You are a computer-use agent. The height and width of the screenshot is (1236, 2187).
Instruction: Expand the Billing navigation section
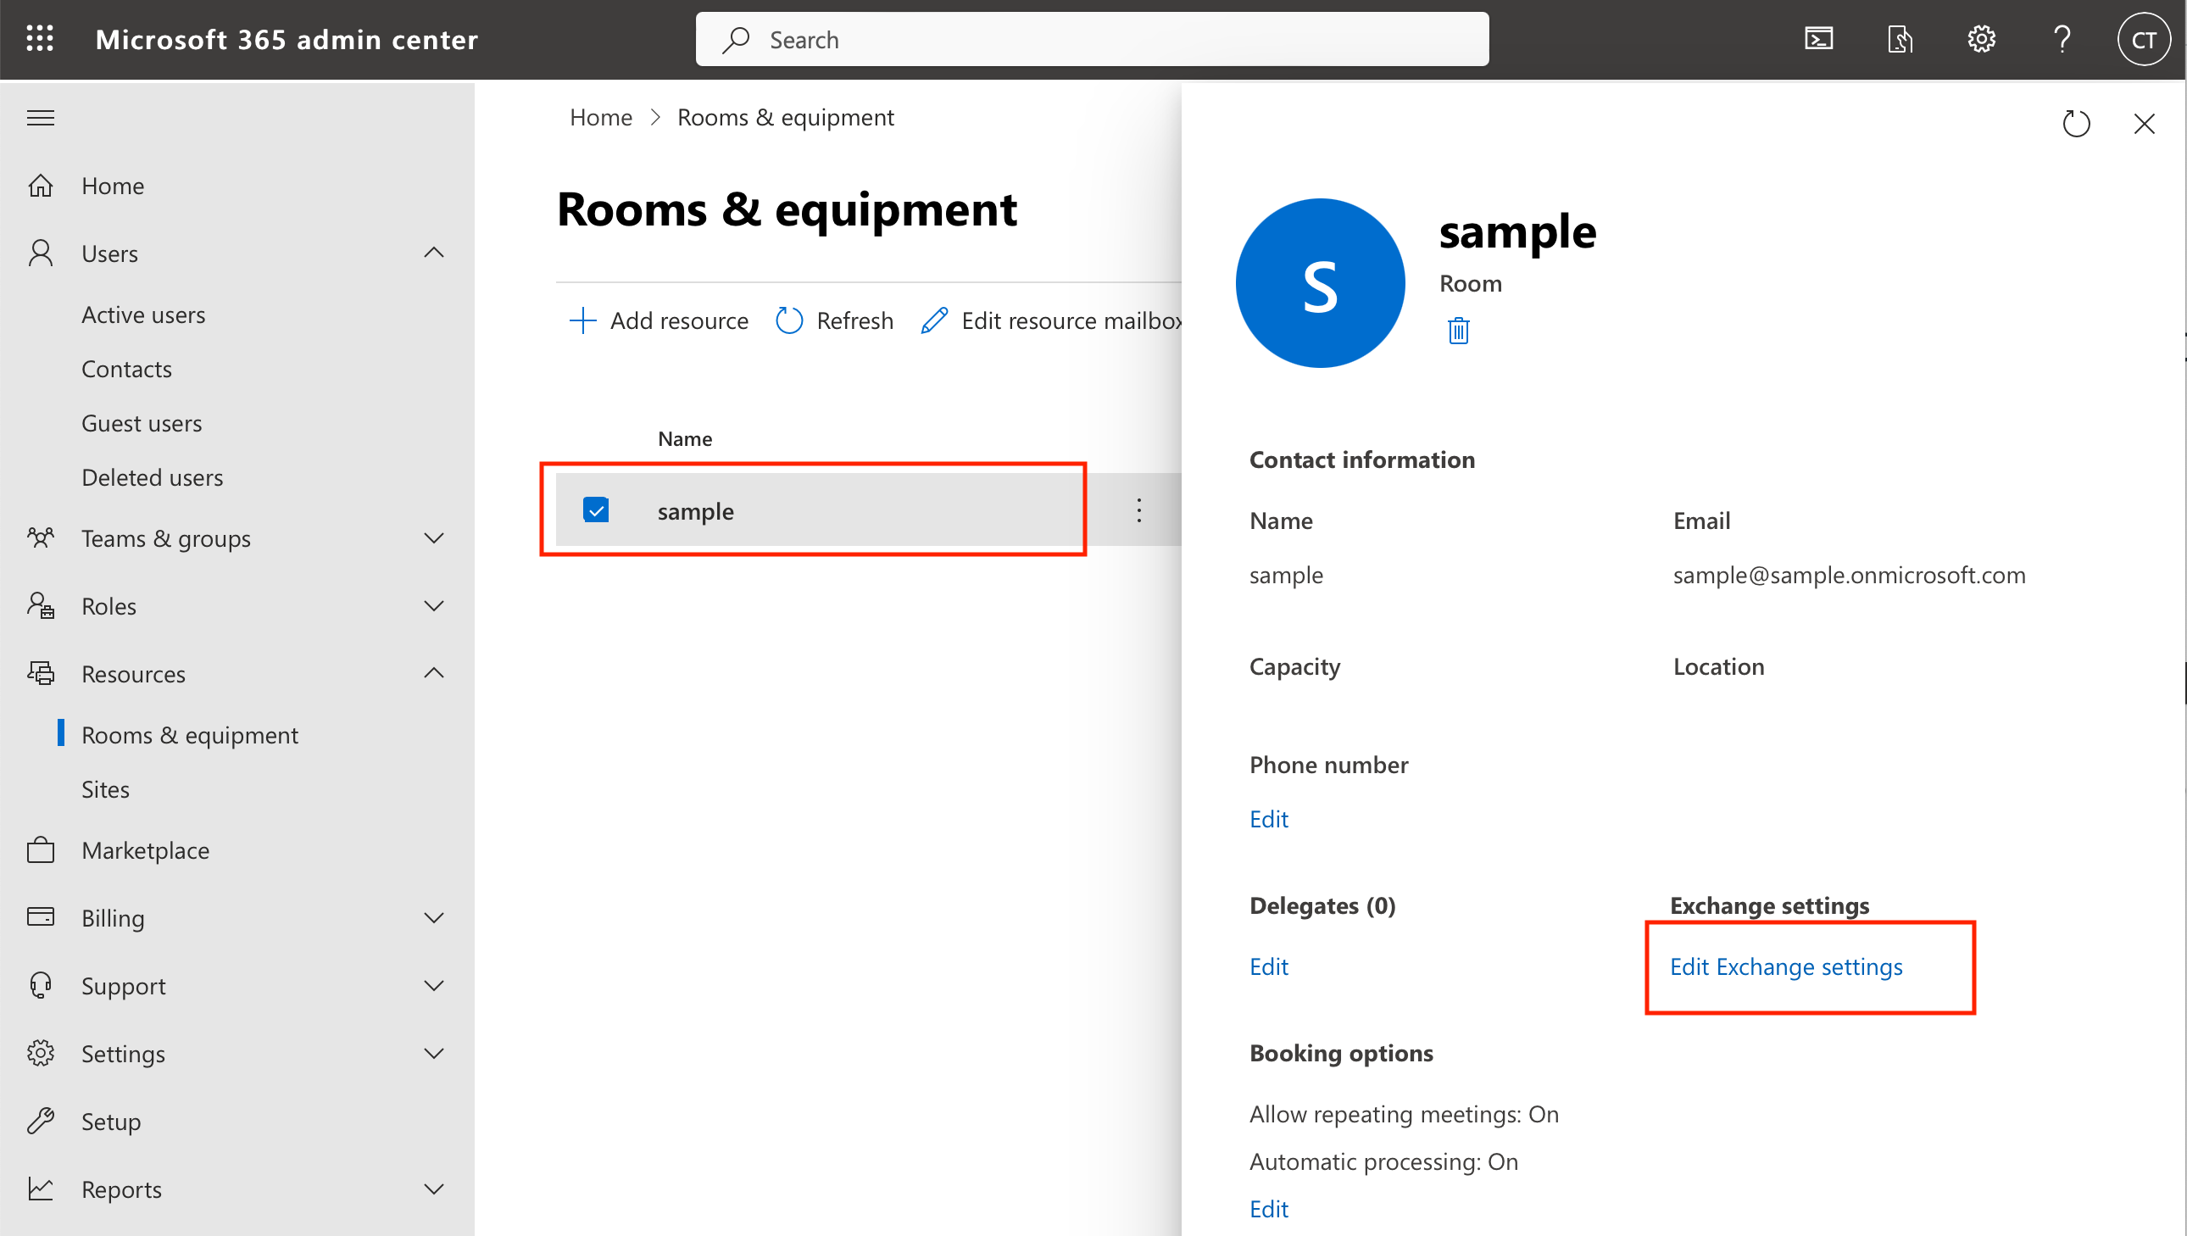tap(434, 917)
